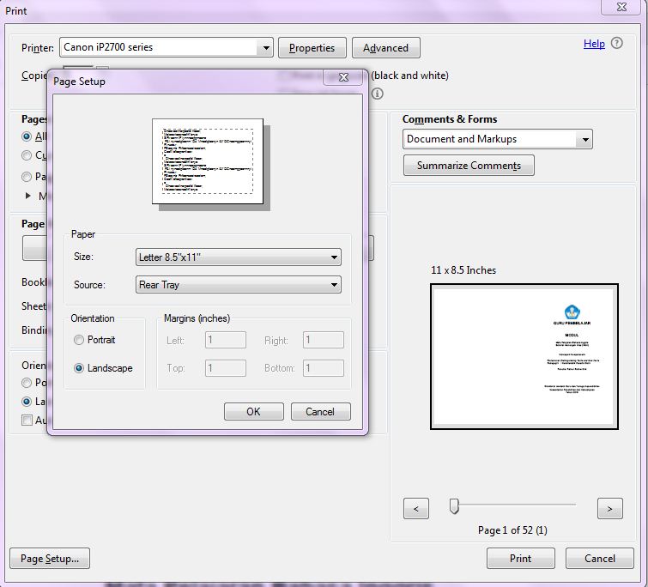Confirm Page Setup with OK
The width and height of the screenshot is (648, 587).
(254, 411)
